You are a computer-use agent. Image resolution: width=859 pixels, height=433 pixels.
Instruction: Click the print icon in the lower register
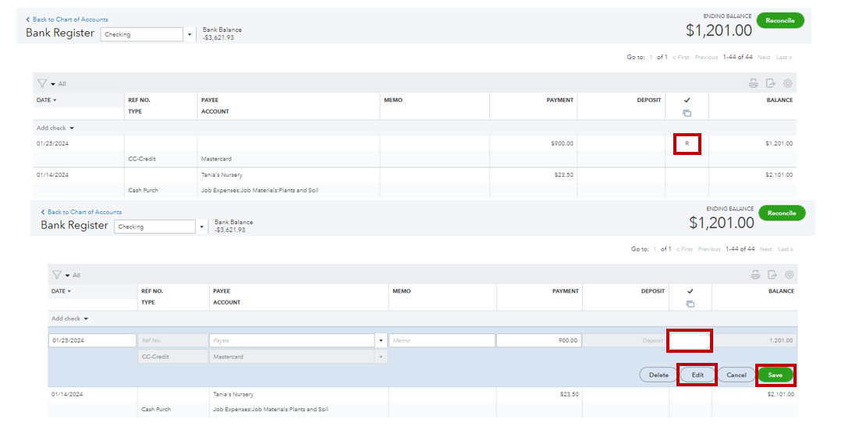coord(754,275)
